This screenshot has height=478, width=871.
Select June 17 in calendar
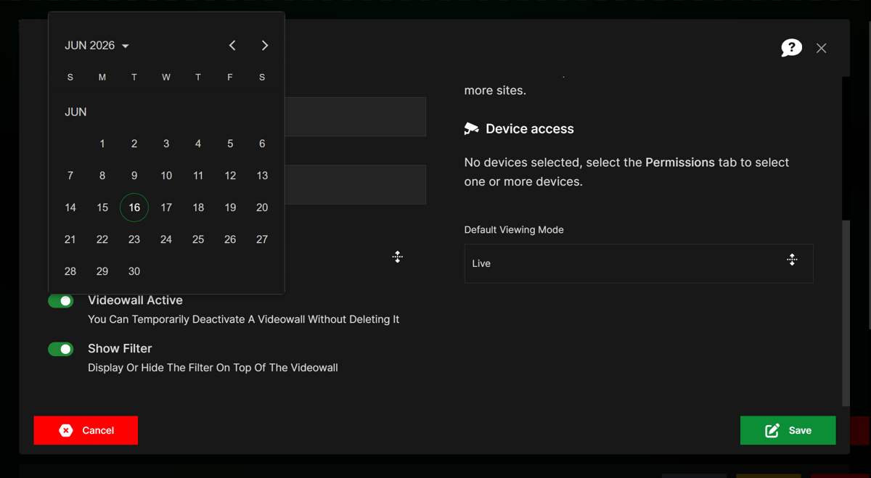click(166, 207)
